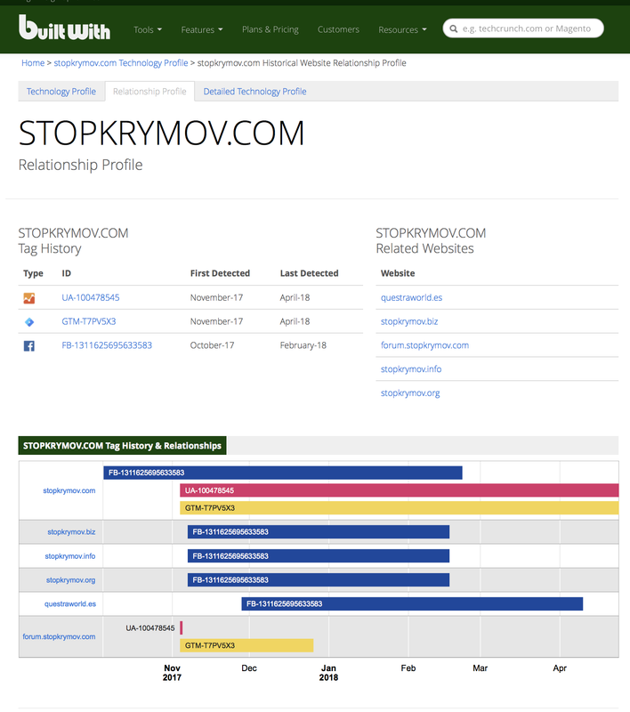
Task: Click stopkrymov.info row label in chart
Action: click(70, 555)
